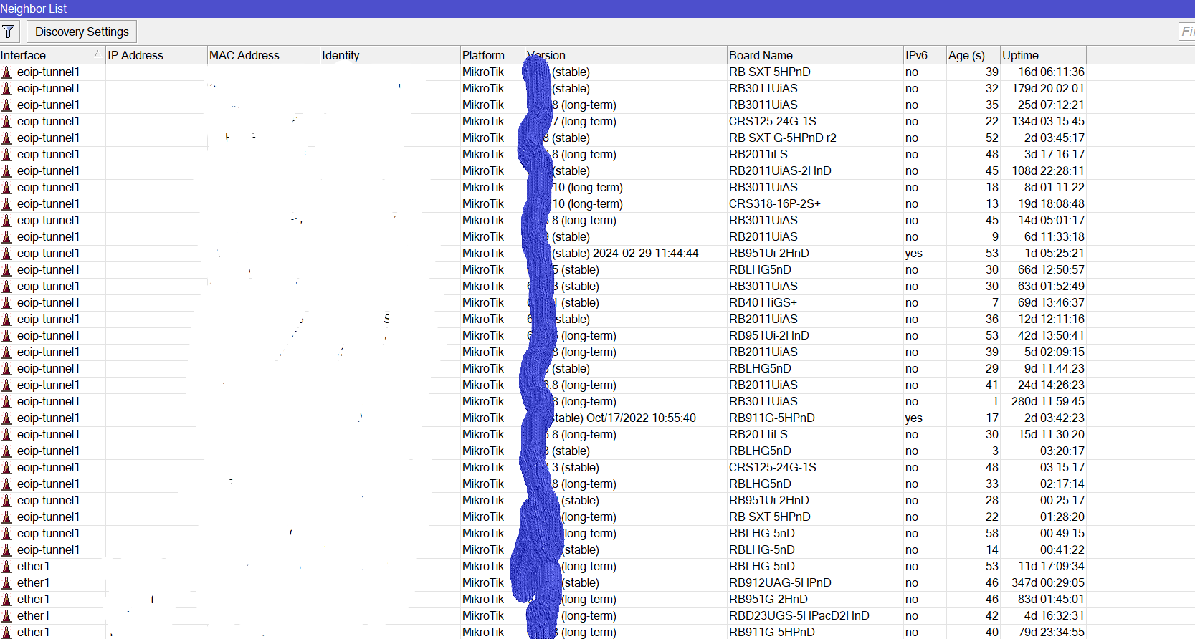Sort by Board Name column header

[815, 55]
